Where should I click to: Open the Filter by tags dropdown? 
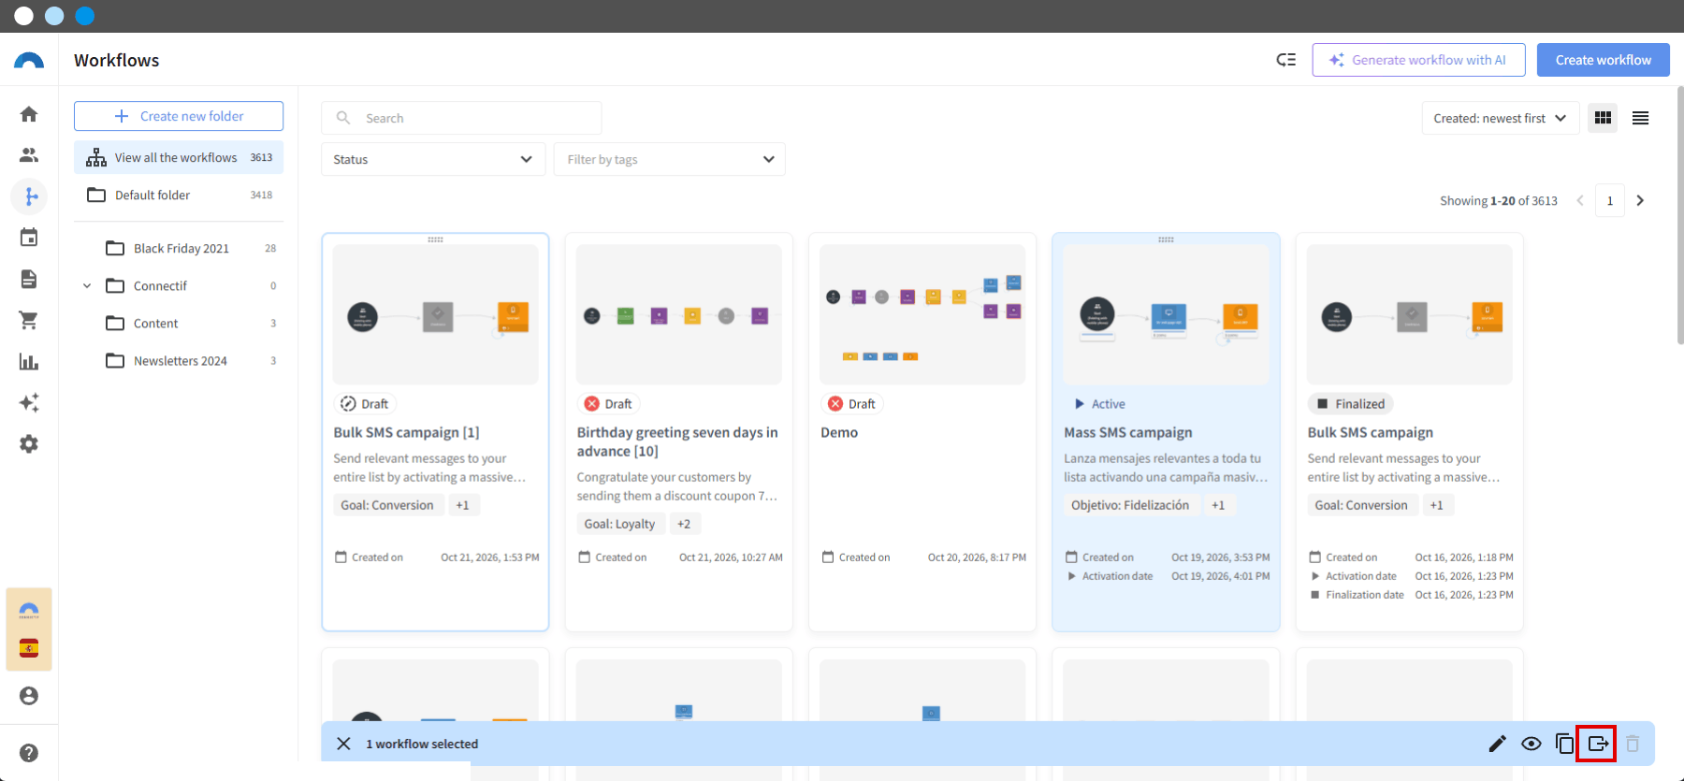pos(670,159)
